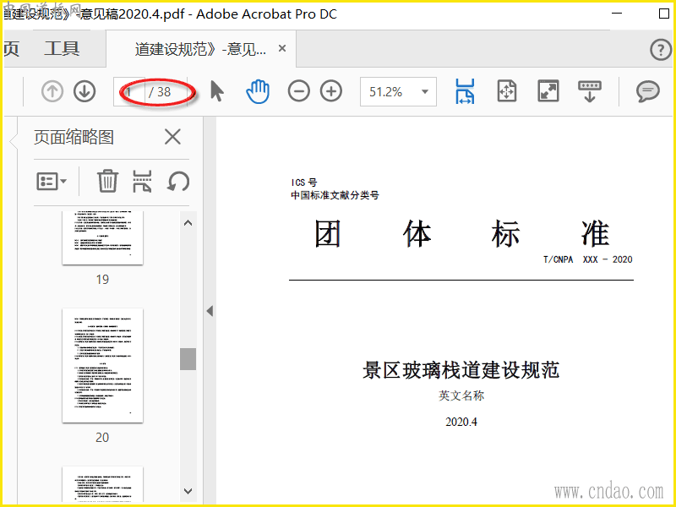This screenshot has width=676, height=507.
Task: Click the fit width scrolling icon
Action: click(465, 91)
